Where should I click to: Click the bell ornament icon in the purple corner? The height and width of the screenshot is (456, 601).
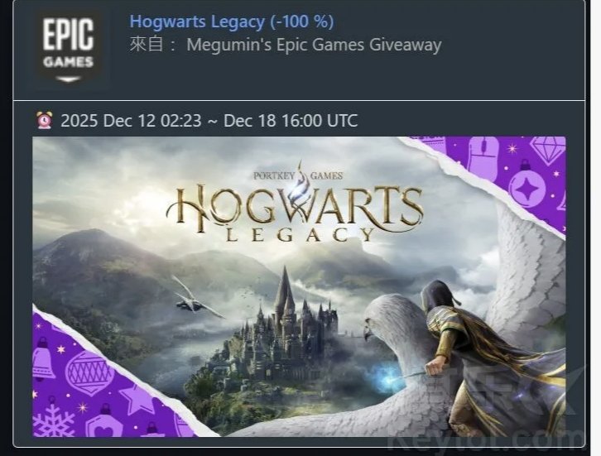(x=41, y=358)
